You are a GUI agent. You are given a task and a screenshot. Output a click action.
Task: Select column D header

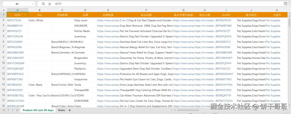coord(85,10)
